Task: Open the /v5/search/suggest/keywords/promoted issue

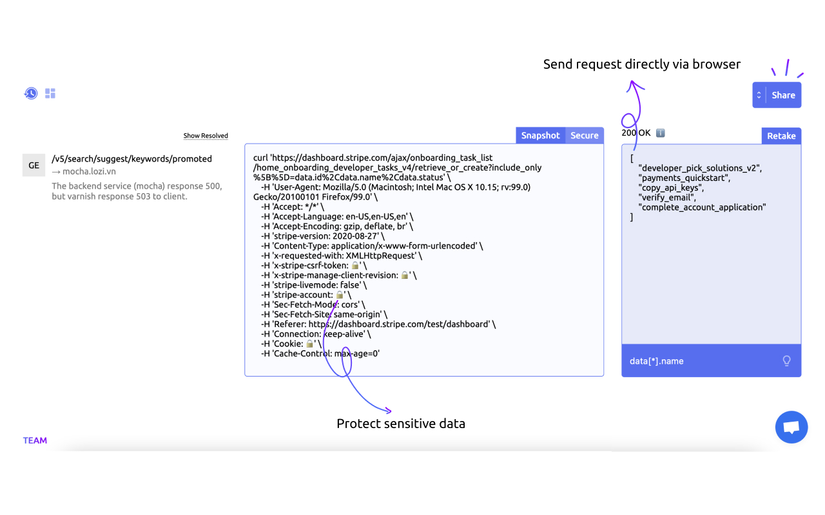Action: tap(132, 158)
